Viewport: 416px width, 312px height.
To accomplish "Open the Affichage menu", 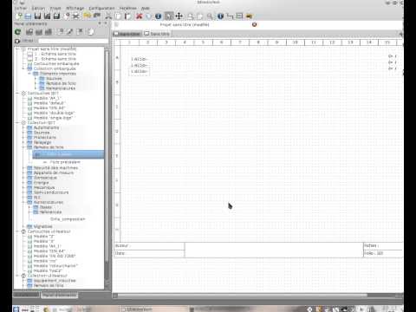I will point(75,8).
